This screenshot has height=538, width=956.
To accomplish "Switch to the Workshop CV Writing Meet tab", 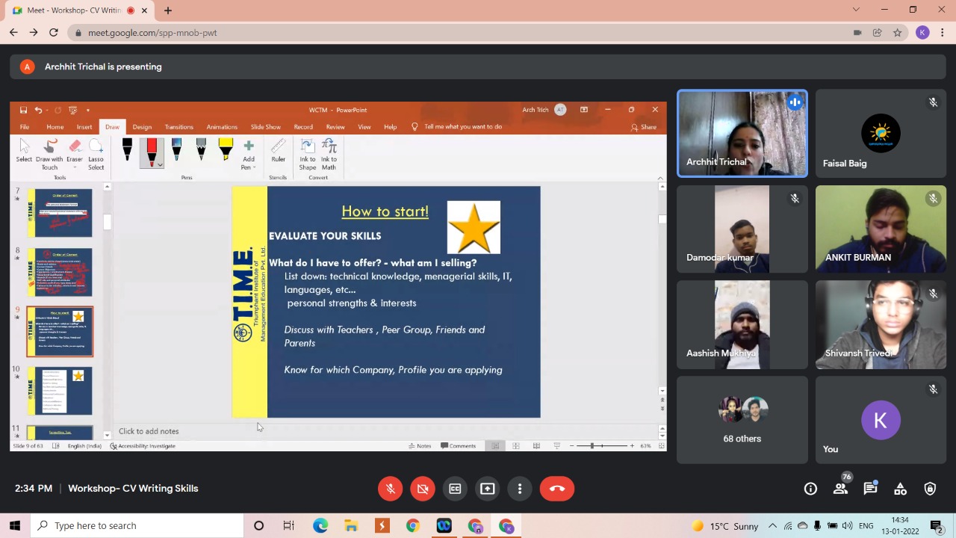I will [75, 10].
